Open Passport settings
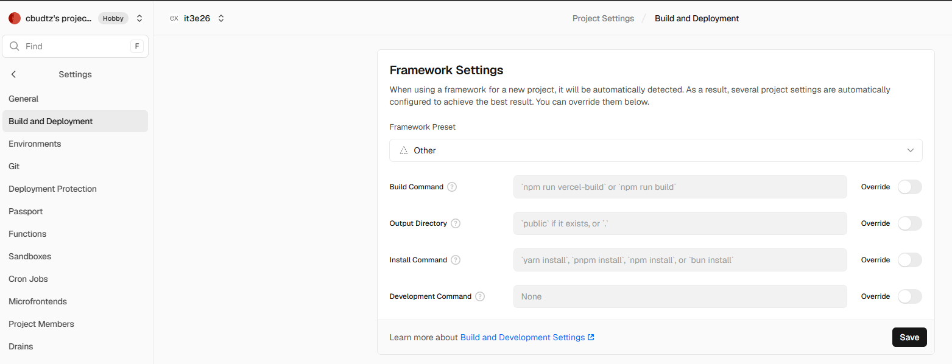 (x=76, y=211)
